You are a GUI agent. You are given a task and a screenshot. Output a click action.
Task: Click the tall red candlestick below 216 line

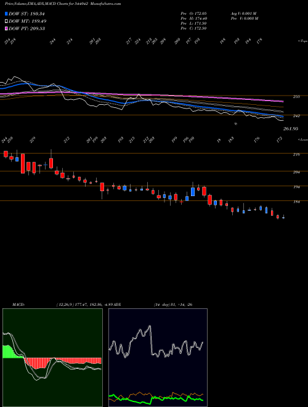tap(23, 163)
